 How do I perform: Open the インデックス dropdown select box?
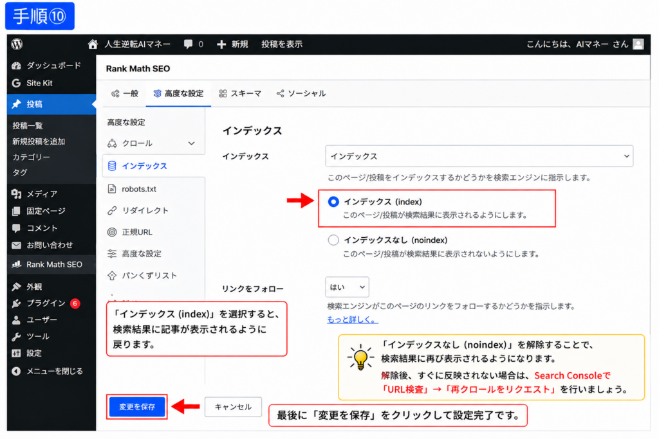click(x=479, y=156)
